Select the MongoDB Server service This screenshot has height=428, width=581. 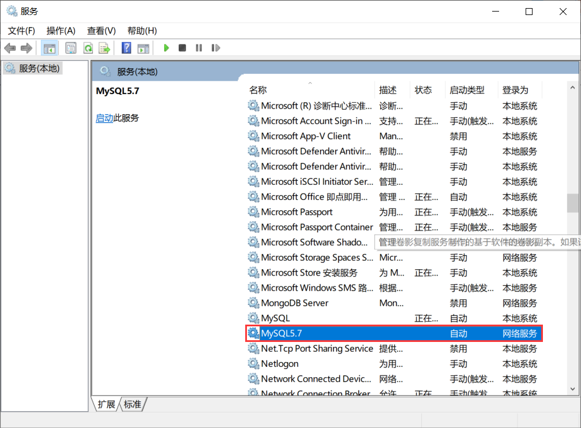pos(394,303)
